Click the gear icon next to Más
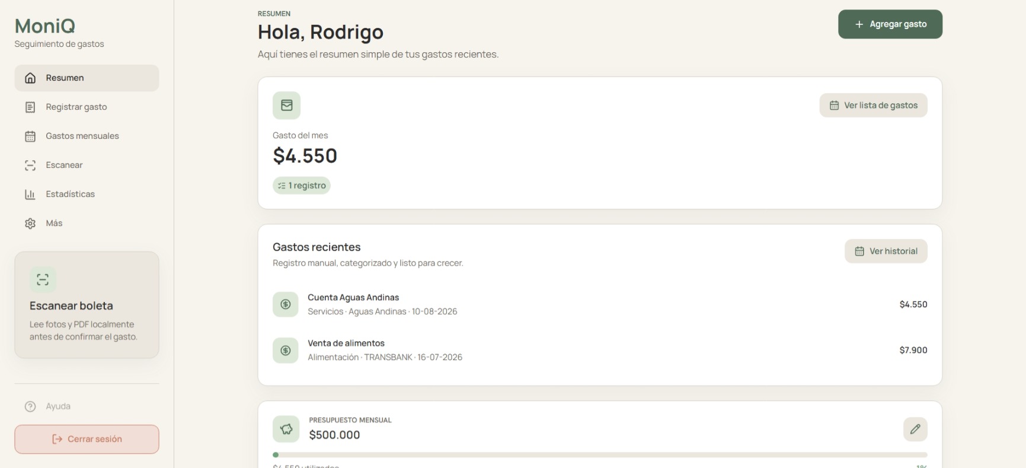The width and height of the screenshot is (1026, 468). coord(30,223)
